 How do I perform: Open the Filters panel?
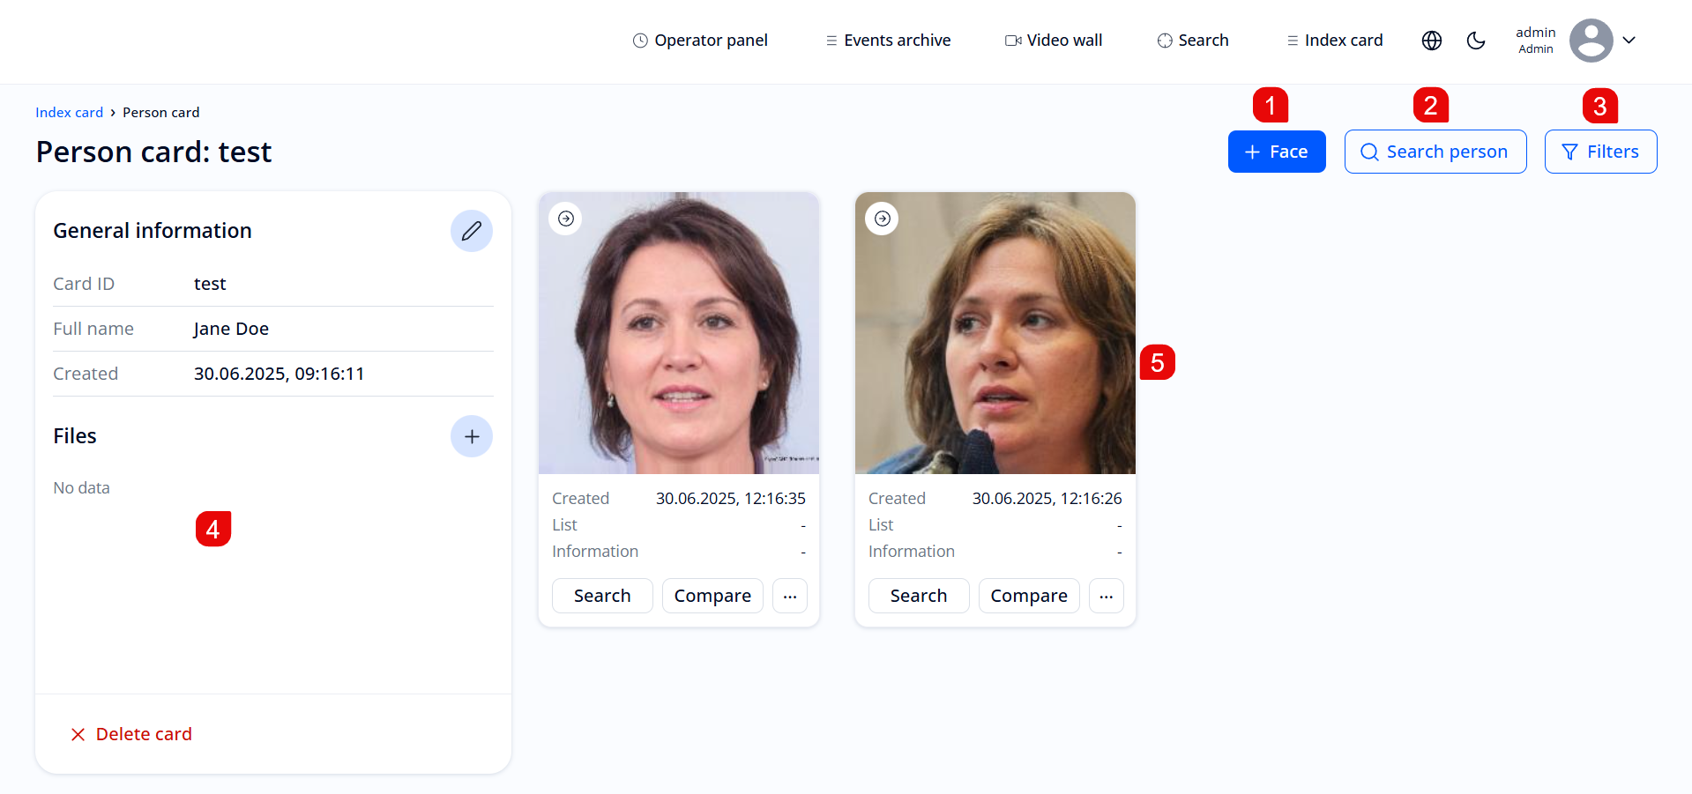1599,151
